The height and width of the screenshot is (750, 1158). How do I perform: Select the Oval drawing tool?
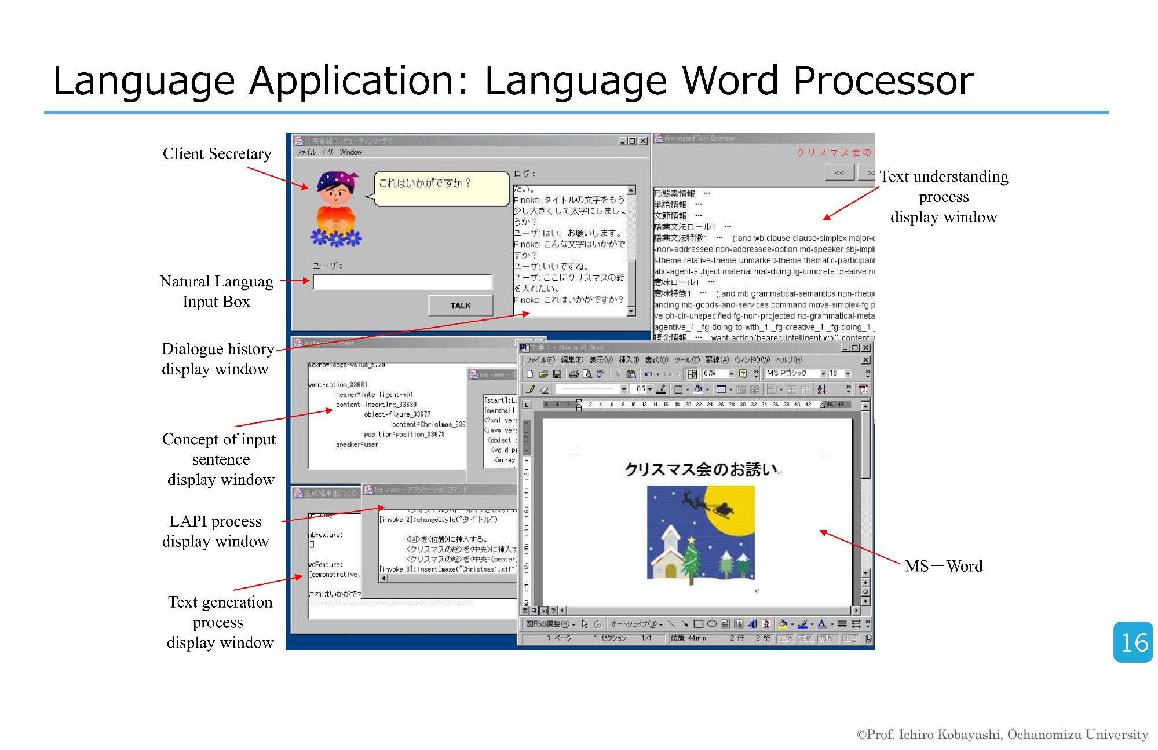tap(712, 624)
